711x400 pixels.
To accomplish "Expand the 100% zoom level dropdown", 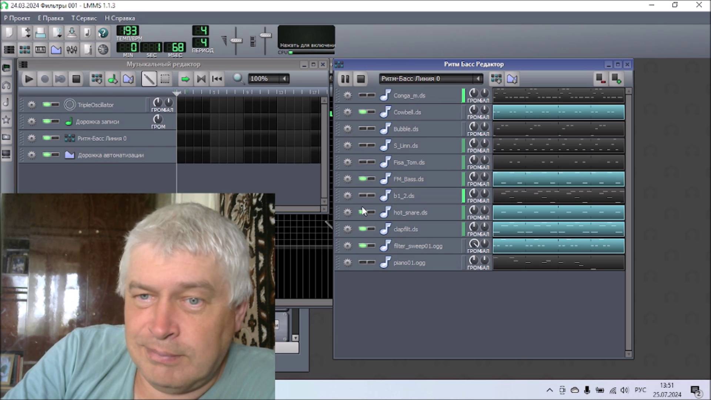I will (x=284, y=79).
